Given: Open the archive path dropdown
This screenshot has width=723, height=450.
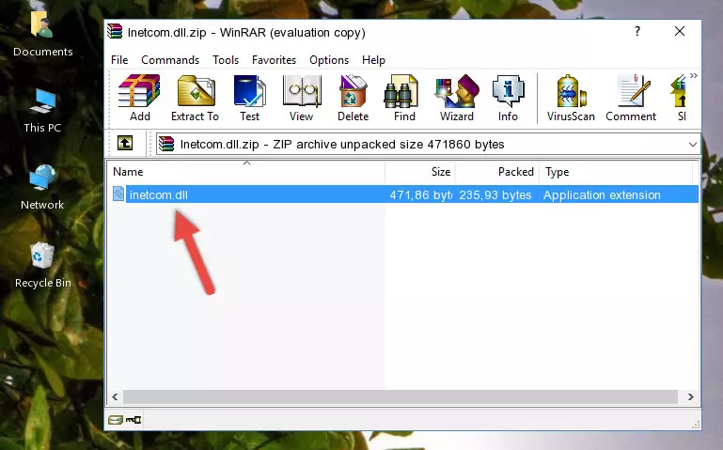Looking at the screenshot, I should click(693, 144).
